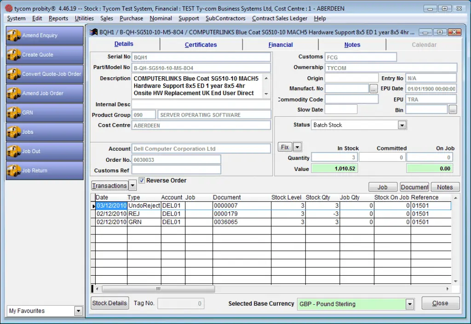Click the Stock Level column header
This screenshot has width=471, height=324.
point(286,198)
